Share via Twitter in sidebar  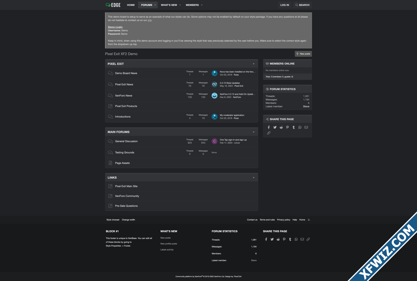tap(275, 127)
